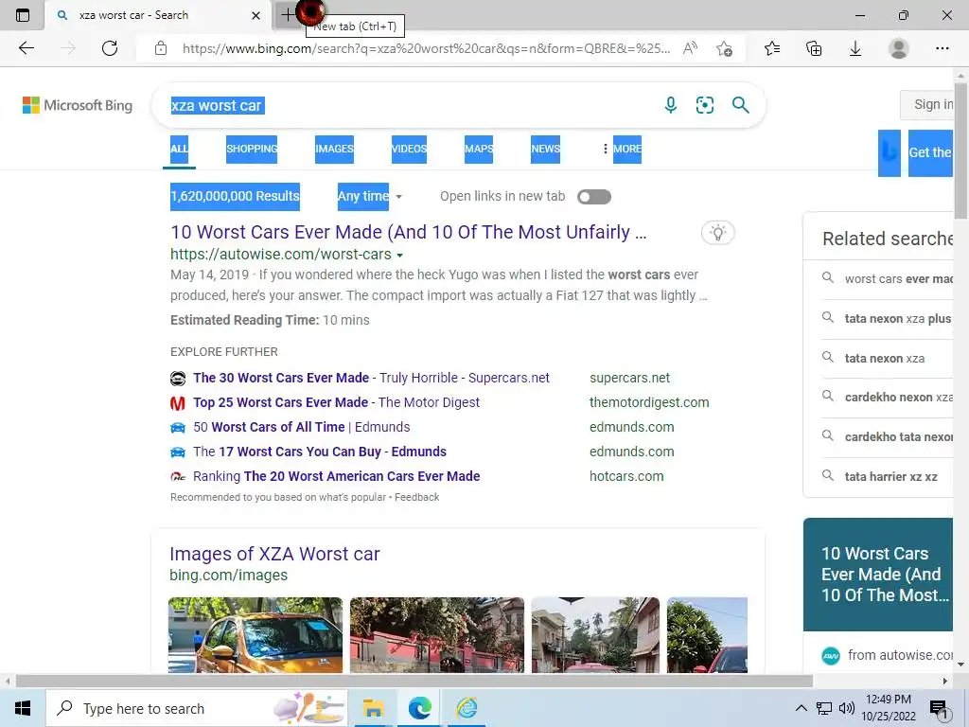The height and width of the screenshot is (727, 969).
Task: Open the vertical tabs menu icon
Action: (x=23, y=15)
